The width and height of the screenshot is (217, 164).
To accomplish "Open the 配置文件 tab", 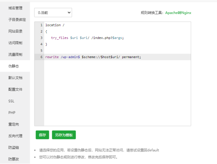I will point(15,89).
